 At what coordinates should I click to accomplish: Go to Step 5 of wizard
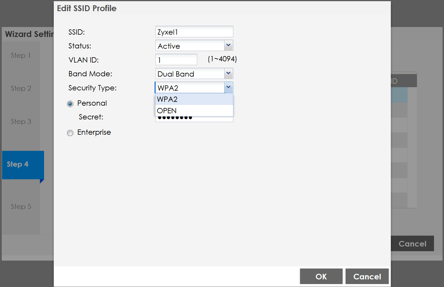(21, 207)
